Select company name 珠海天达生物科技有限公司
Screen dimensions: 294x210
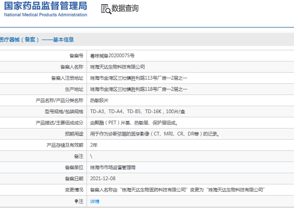tap(117, 67)
